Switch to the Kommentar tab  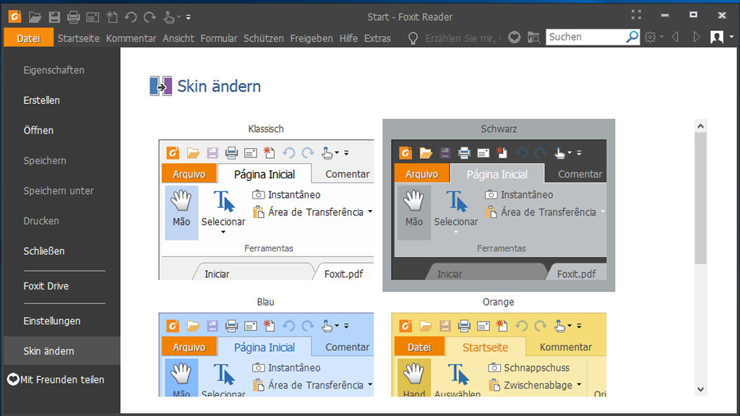click(x=131, y=38)
